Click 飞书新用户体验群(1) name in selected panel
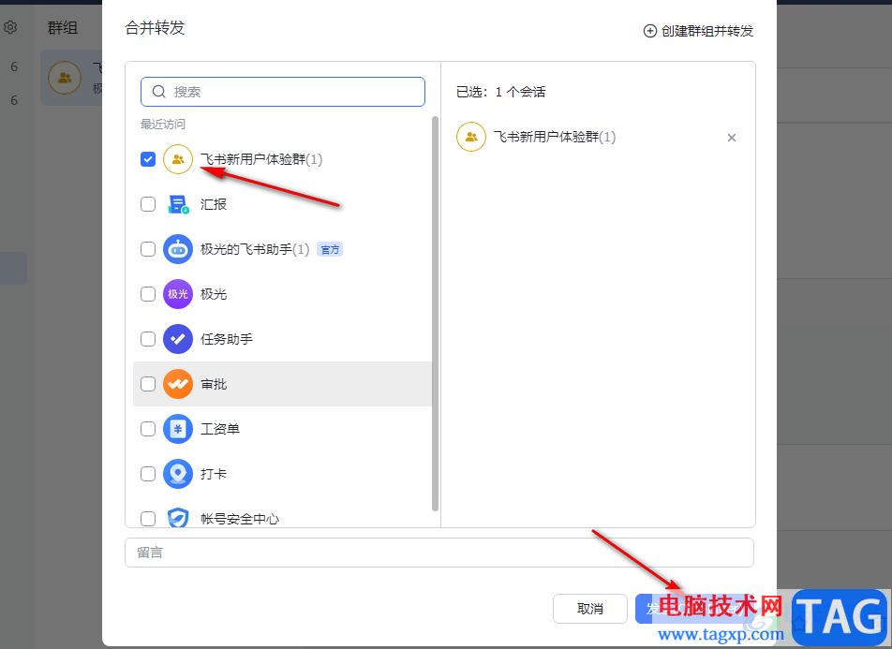 pos(555,137)
